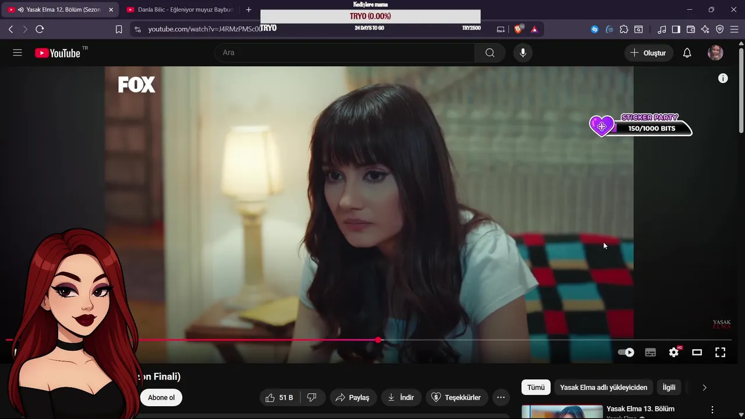Select the Yasak Elma adlı yükleyiciden chip
Image resolution: width=745 pixels, height=419 pixels.
coord(604,388)
